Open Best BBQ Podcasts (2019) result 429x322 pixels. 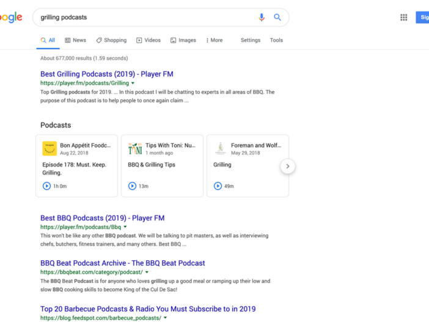[102, 218]
